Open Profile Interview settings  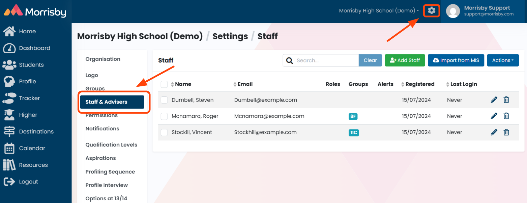point(107,185)
